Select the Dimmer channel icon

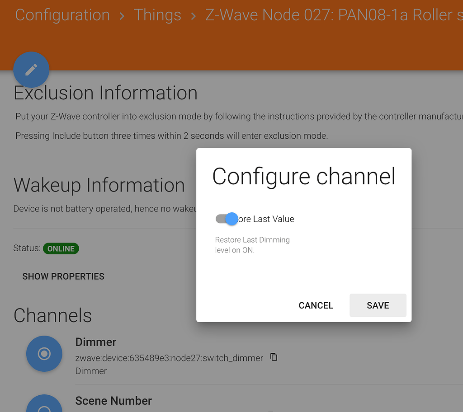click(x=44, y=354)
